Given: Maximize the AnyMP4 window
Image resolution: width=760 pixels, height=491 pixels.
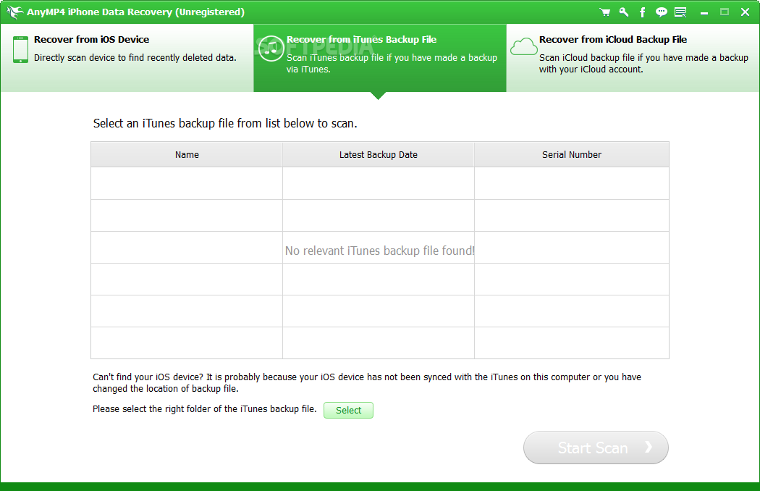Looking at the screenshot, I should pos(725,12).
